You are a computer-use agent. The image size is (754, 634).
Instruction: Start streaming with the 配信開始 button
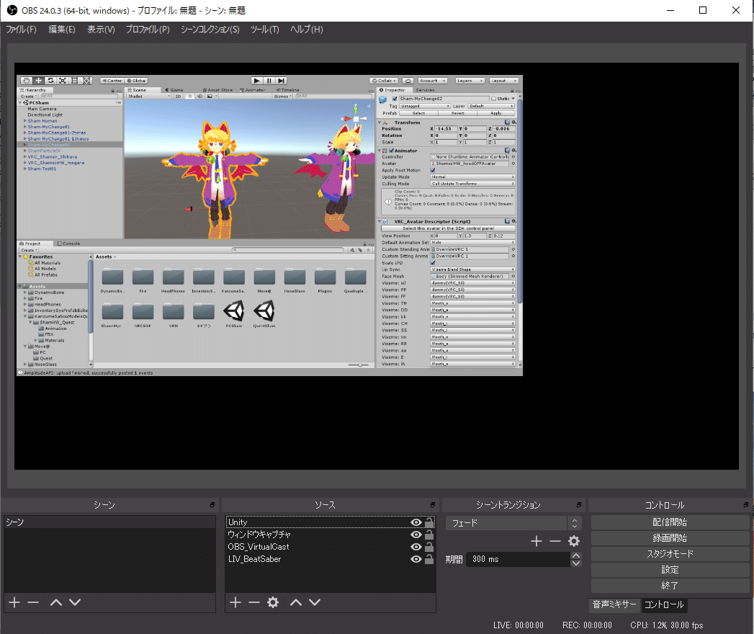670,522
